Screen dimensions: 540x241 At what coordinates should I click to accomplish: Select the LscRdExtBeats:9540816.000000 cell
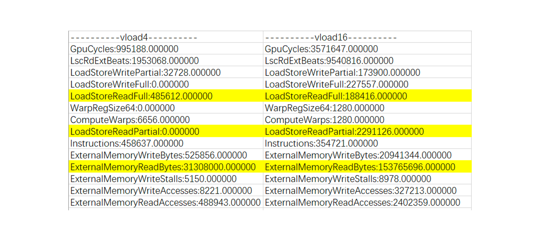[367, 61]
